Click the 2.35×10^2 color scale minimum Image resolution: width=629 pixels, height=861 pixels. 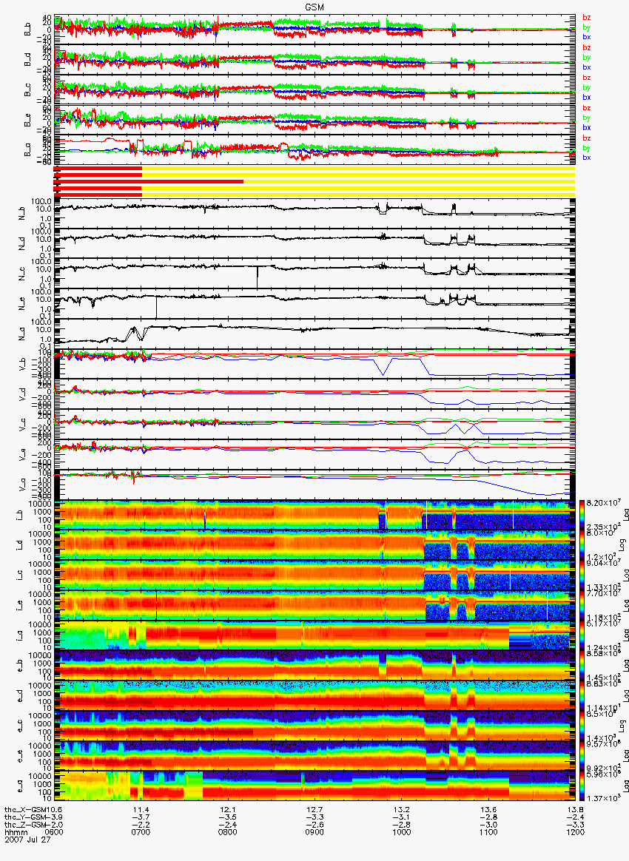602,527
